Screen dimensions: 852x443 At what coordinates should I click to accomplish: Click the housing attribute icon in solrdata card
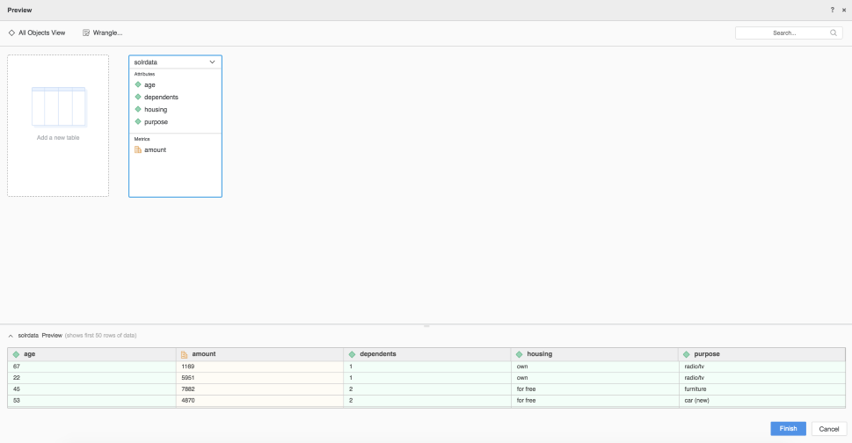point(138,110)
